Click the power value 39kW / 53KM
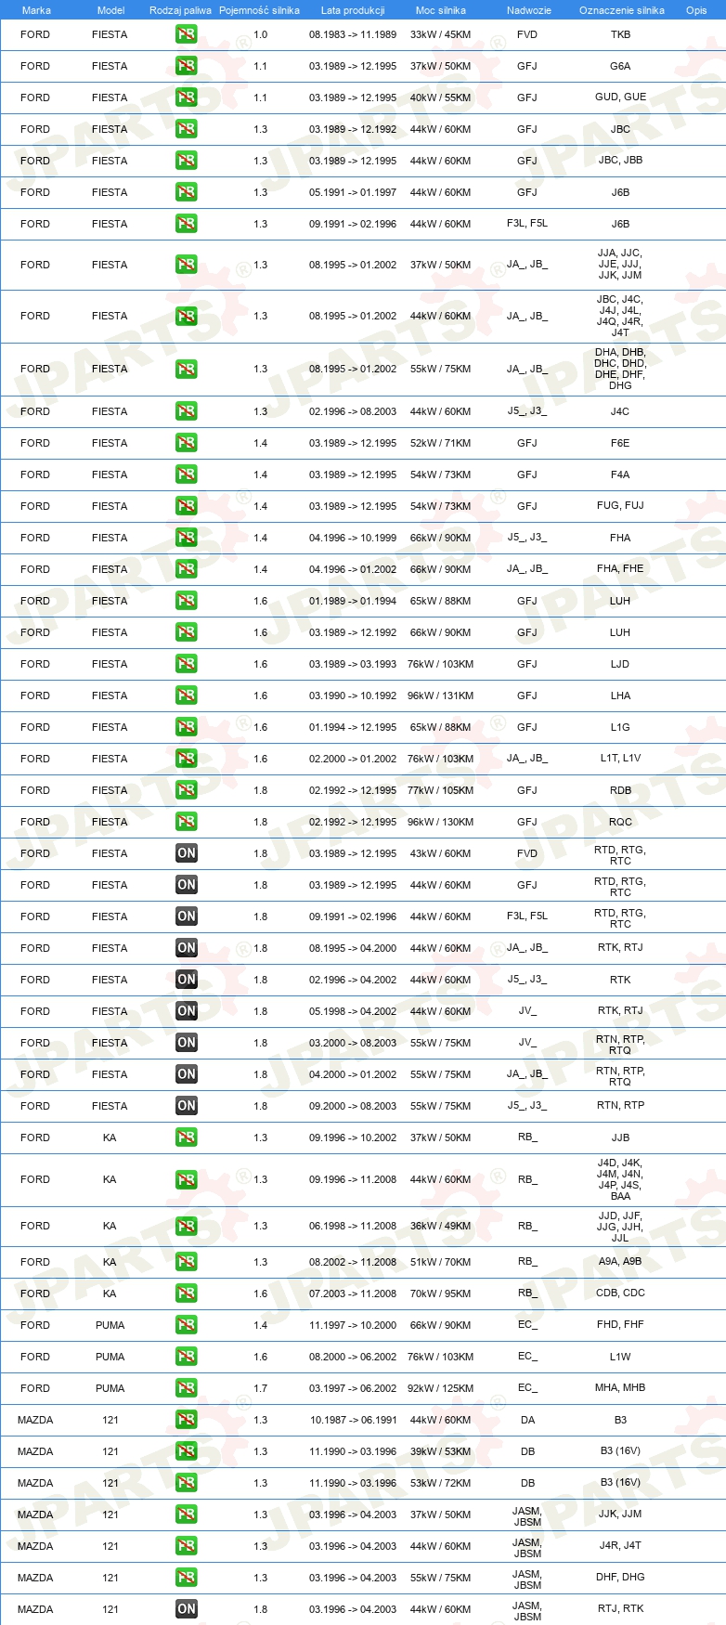 click(441, 1451)
